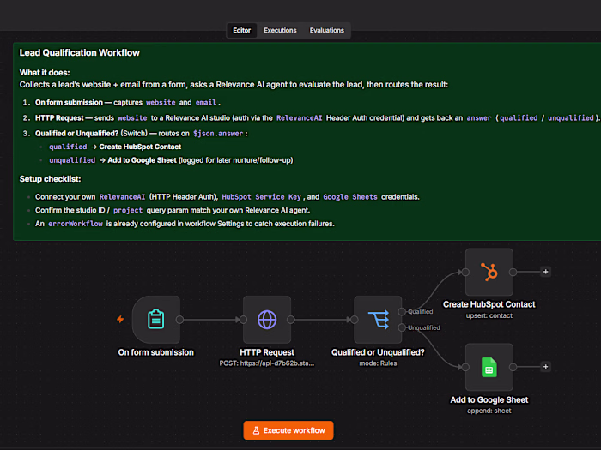601x450 pixels.
Task: Click the 'Qualified or Unqualified?' node label
Action: click(378, 352)
